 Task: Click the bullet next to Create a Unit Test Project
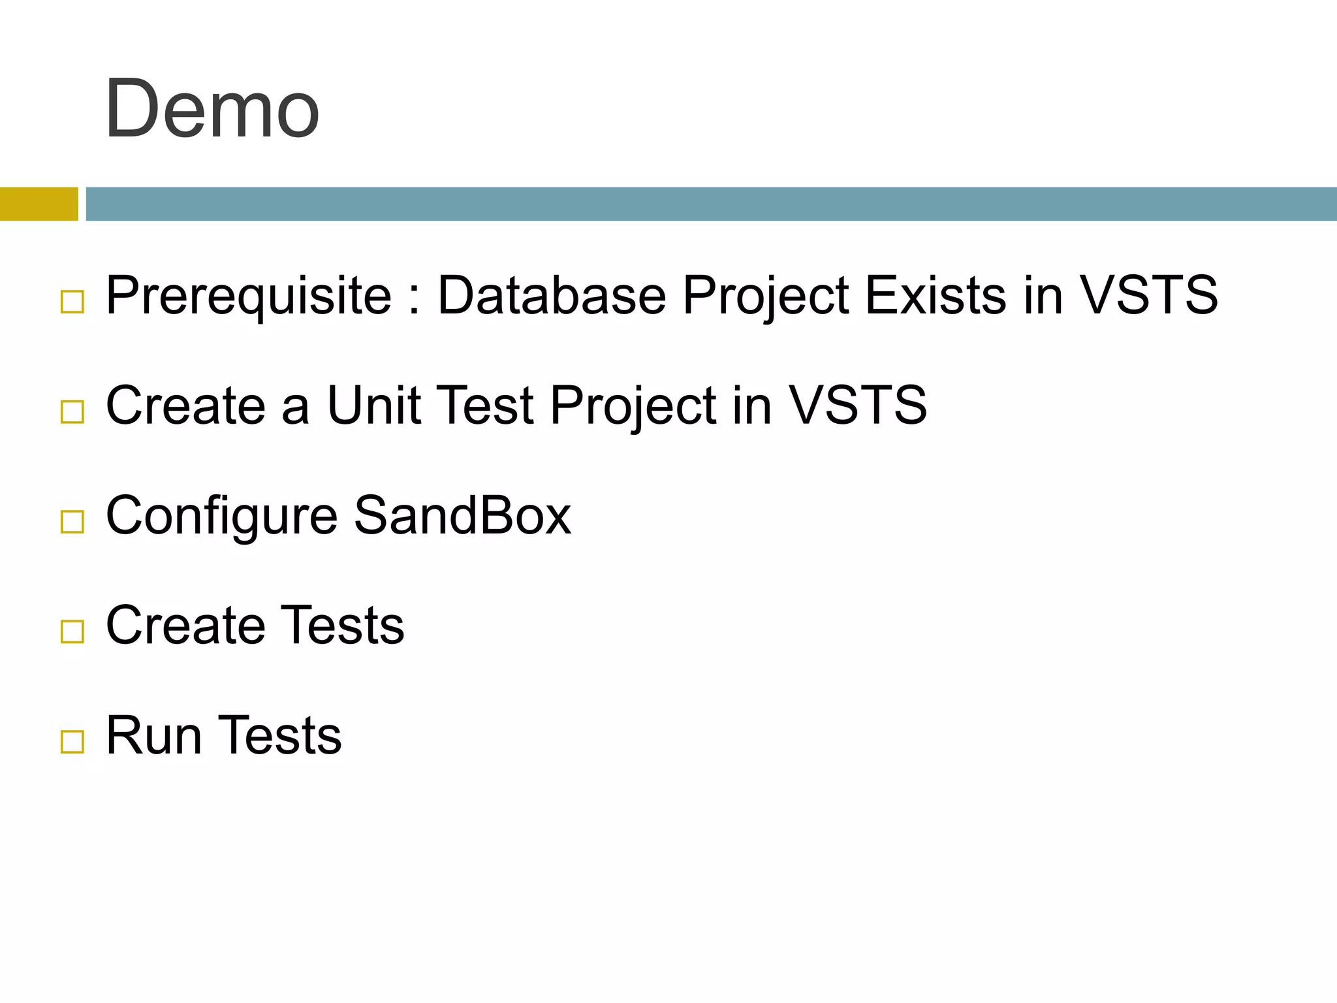click(72, 412)
